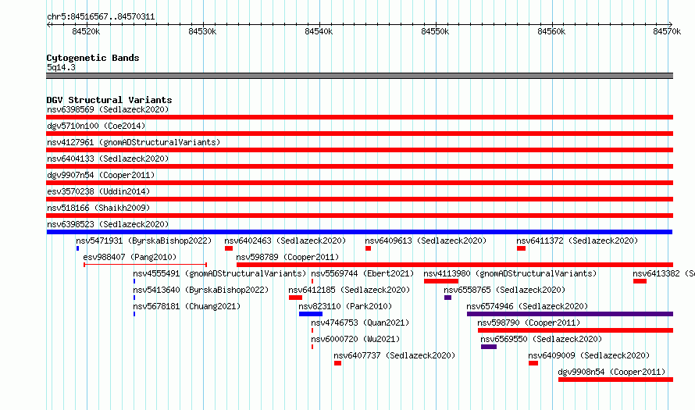Click the red bar under dgv9908n54
The image size is (695, 410).
(x=615, y=380)
